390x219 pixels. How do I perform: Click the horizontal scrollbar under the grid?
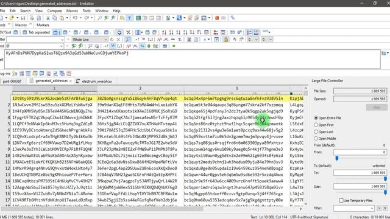102,209
